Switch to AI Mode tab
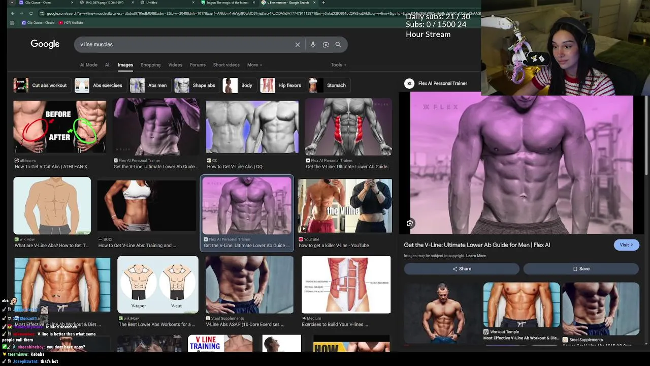 click(x=88, y=65)
